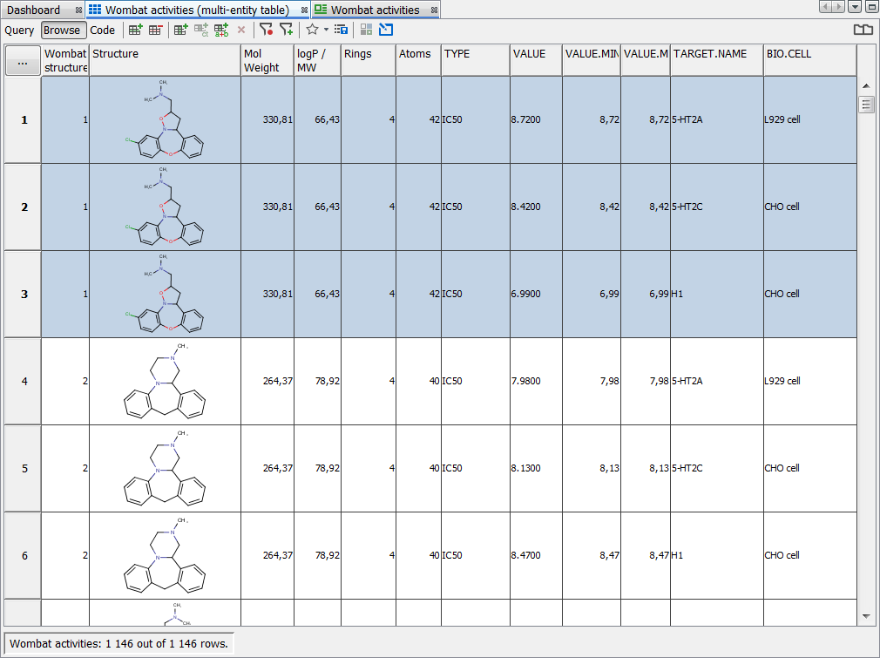Switch to Code mode
Image resolution: width=880 pixels, height=658 pixels.
(102, 29)
